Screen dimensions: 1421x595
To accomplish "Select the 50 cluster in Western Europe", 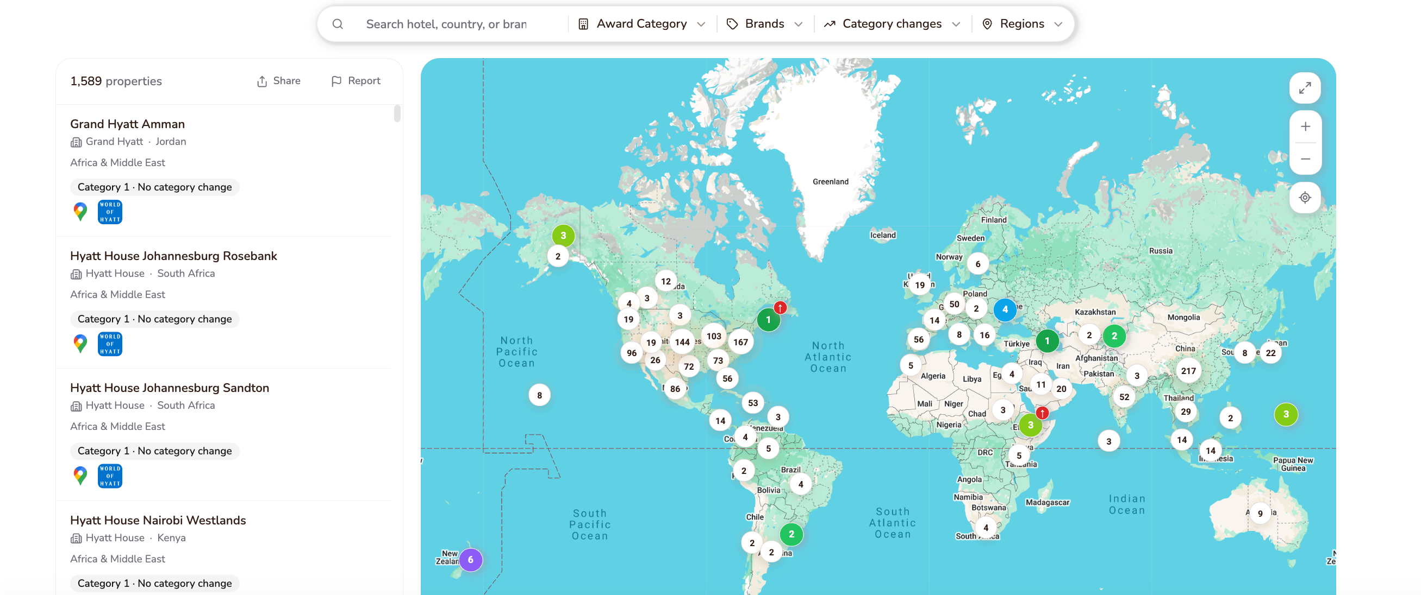I will pos(955,304).
